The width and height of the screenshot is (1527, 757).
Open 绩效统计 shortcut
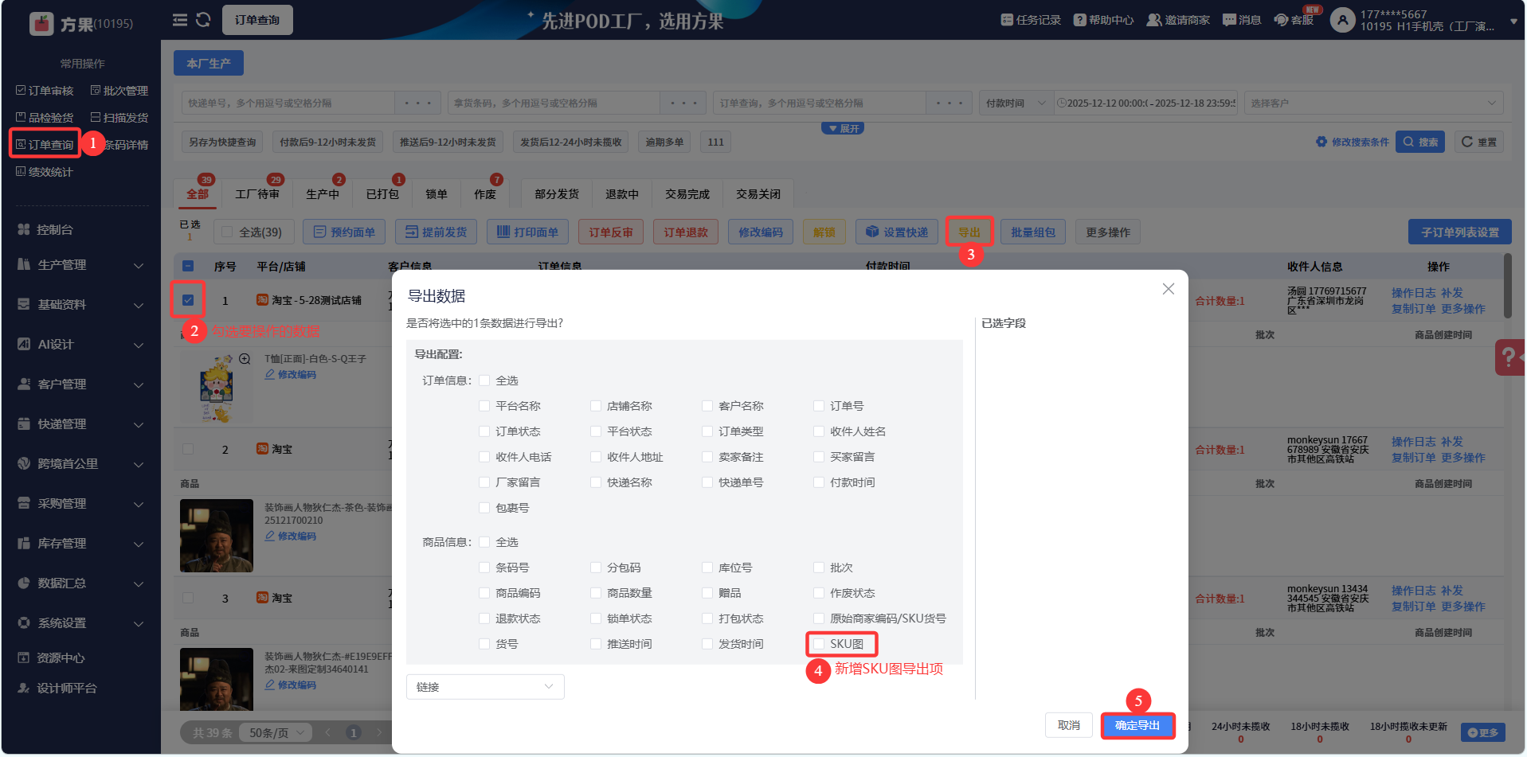click(45, 172)
